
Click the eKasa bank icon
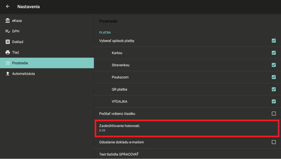click(x=8, y=21)
